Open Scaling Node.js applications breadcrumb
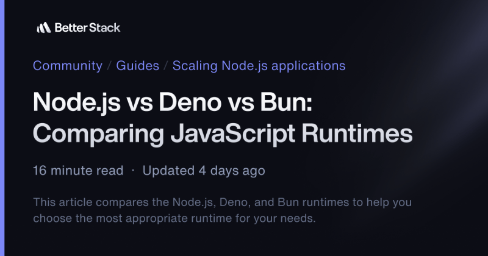This screenshot has width=488, height=256. [259, 66]
